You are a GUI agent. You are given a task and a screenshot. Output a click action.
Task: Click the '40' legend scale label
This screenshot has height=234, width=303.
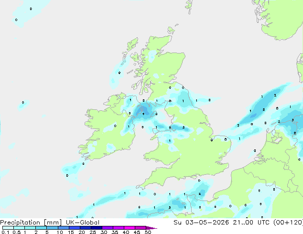click(126, 232)
